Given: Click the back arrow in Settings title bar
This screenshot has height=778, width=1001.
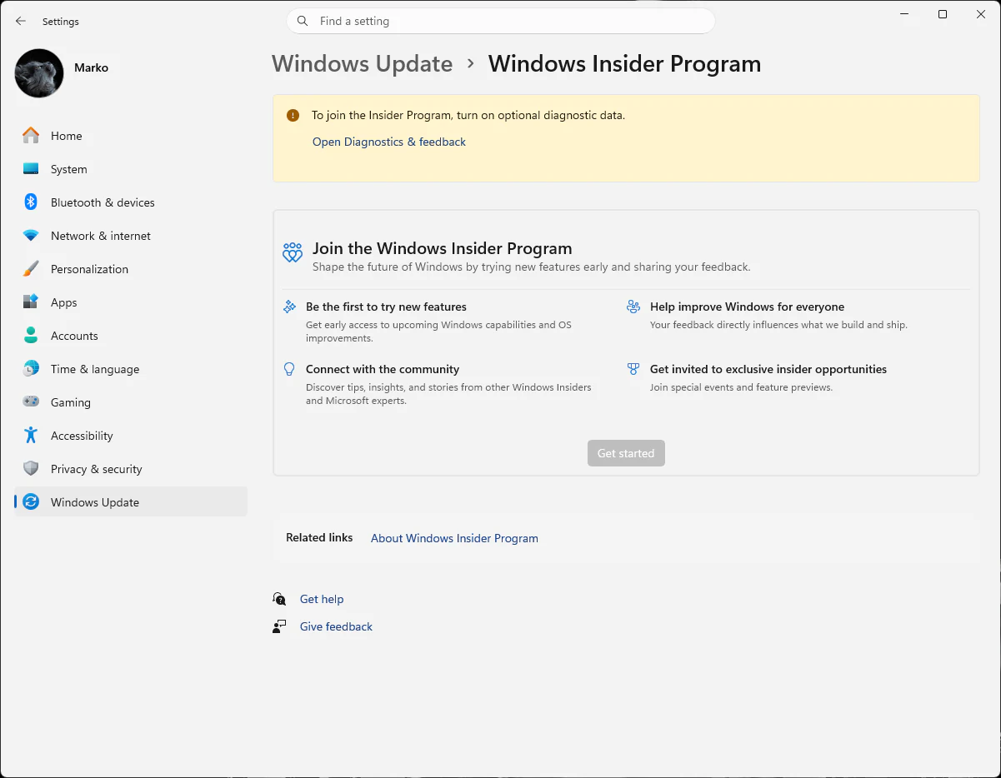Looking at the screenshot, I should point(21,21).
